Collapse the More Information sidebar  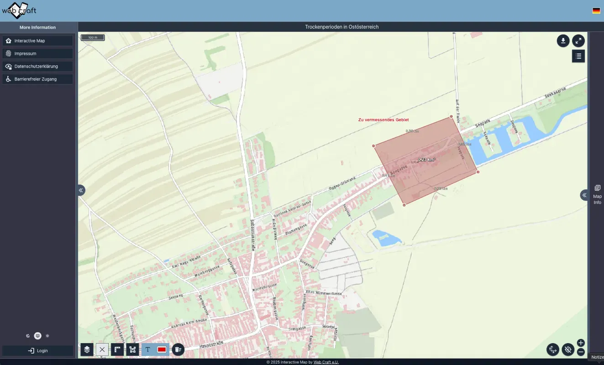pos(81,190)
